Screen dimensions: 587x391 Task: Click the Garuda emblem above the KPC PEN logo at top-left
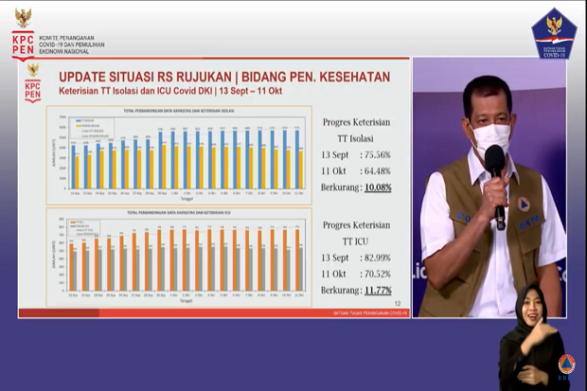[24, 18]
